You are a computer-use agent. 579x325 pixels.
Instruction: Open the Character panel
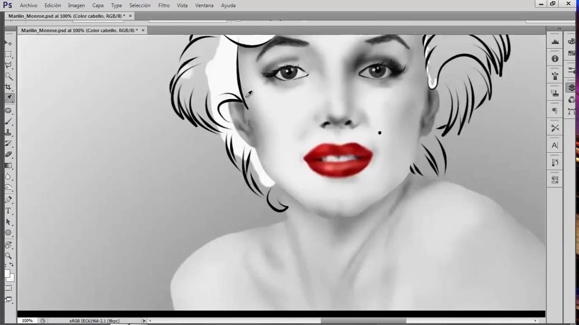point(555,145)
